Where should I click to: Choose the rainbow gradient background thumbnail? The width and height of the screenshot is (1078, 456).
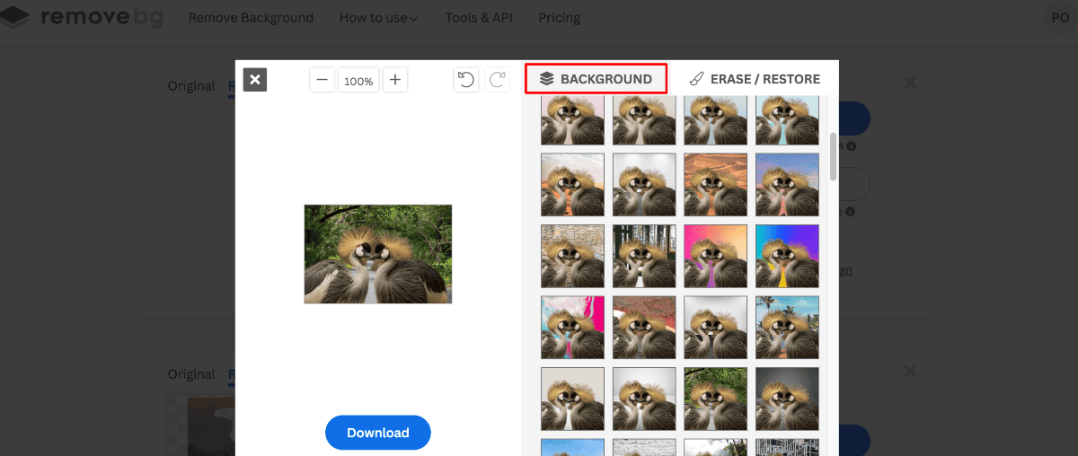coord(787,256)
